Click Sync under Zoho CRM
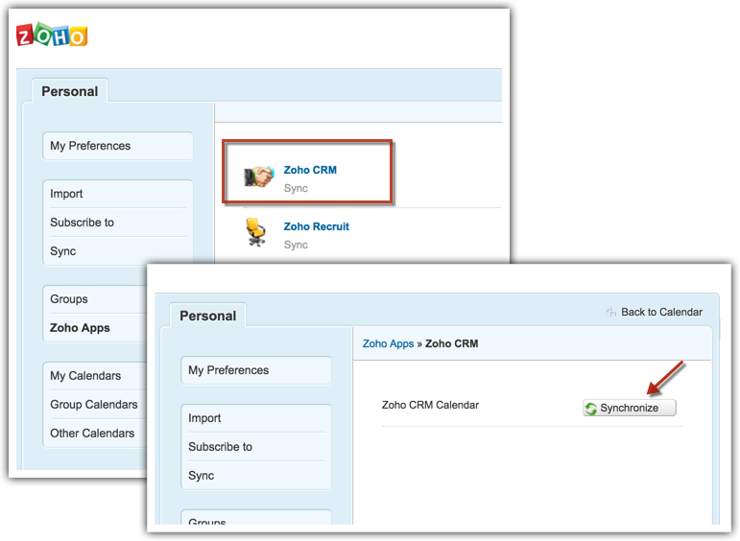This screenshot has width=740, height=541. coord(296,188)
